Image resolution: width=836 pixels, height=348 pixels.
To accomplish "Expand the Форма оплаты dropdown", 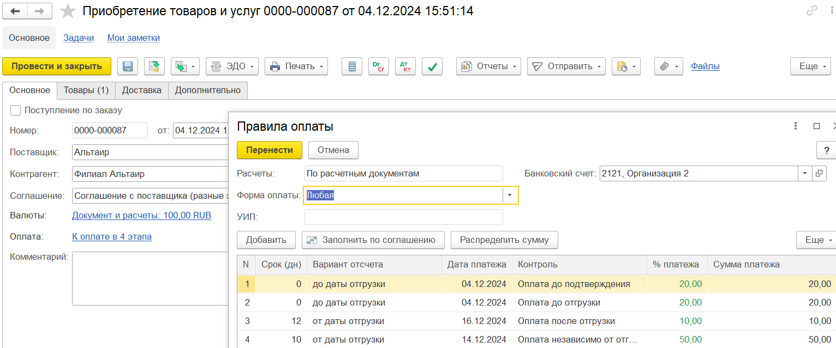I will click(x=510, y=195).
